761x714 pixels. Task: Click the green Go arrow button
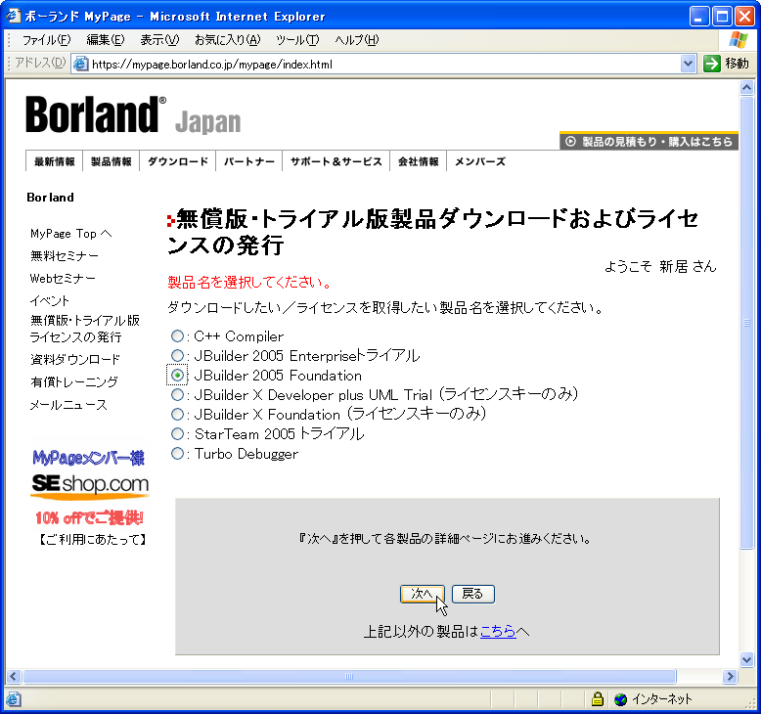(x=712, y=64)
